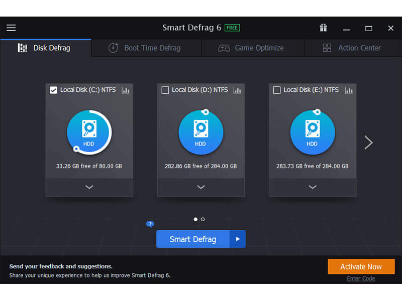This screenshot has width=402, height=301.
Task: View fragmentation chart for Local Disk (D:)
Action: pos(237,90)
